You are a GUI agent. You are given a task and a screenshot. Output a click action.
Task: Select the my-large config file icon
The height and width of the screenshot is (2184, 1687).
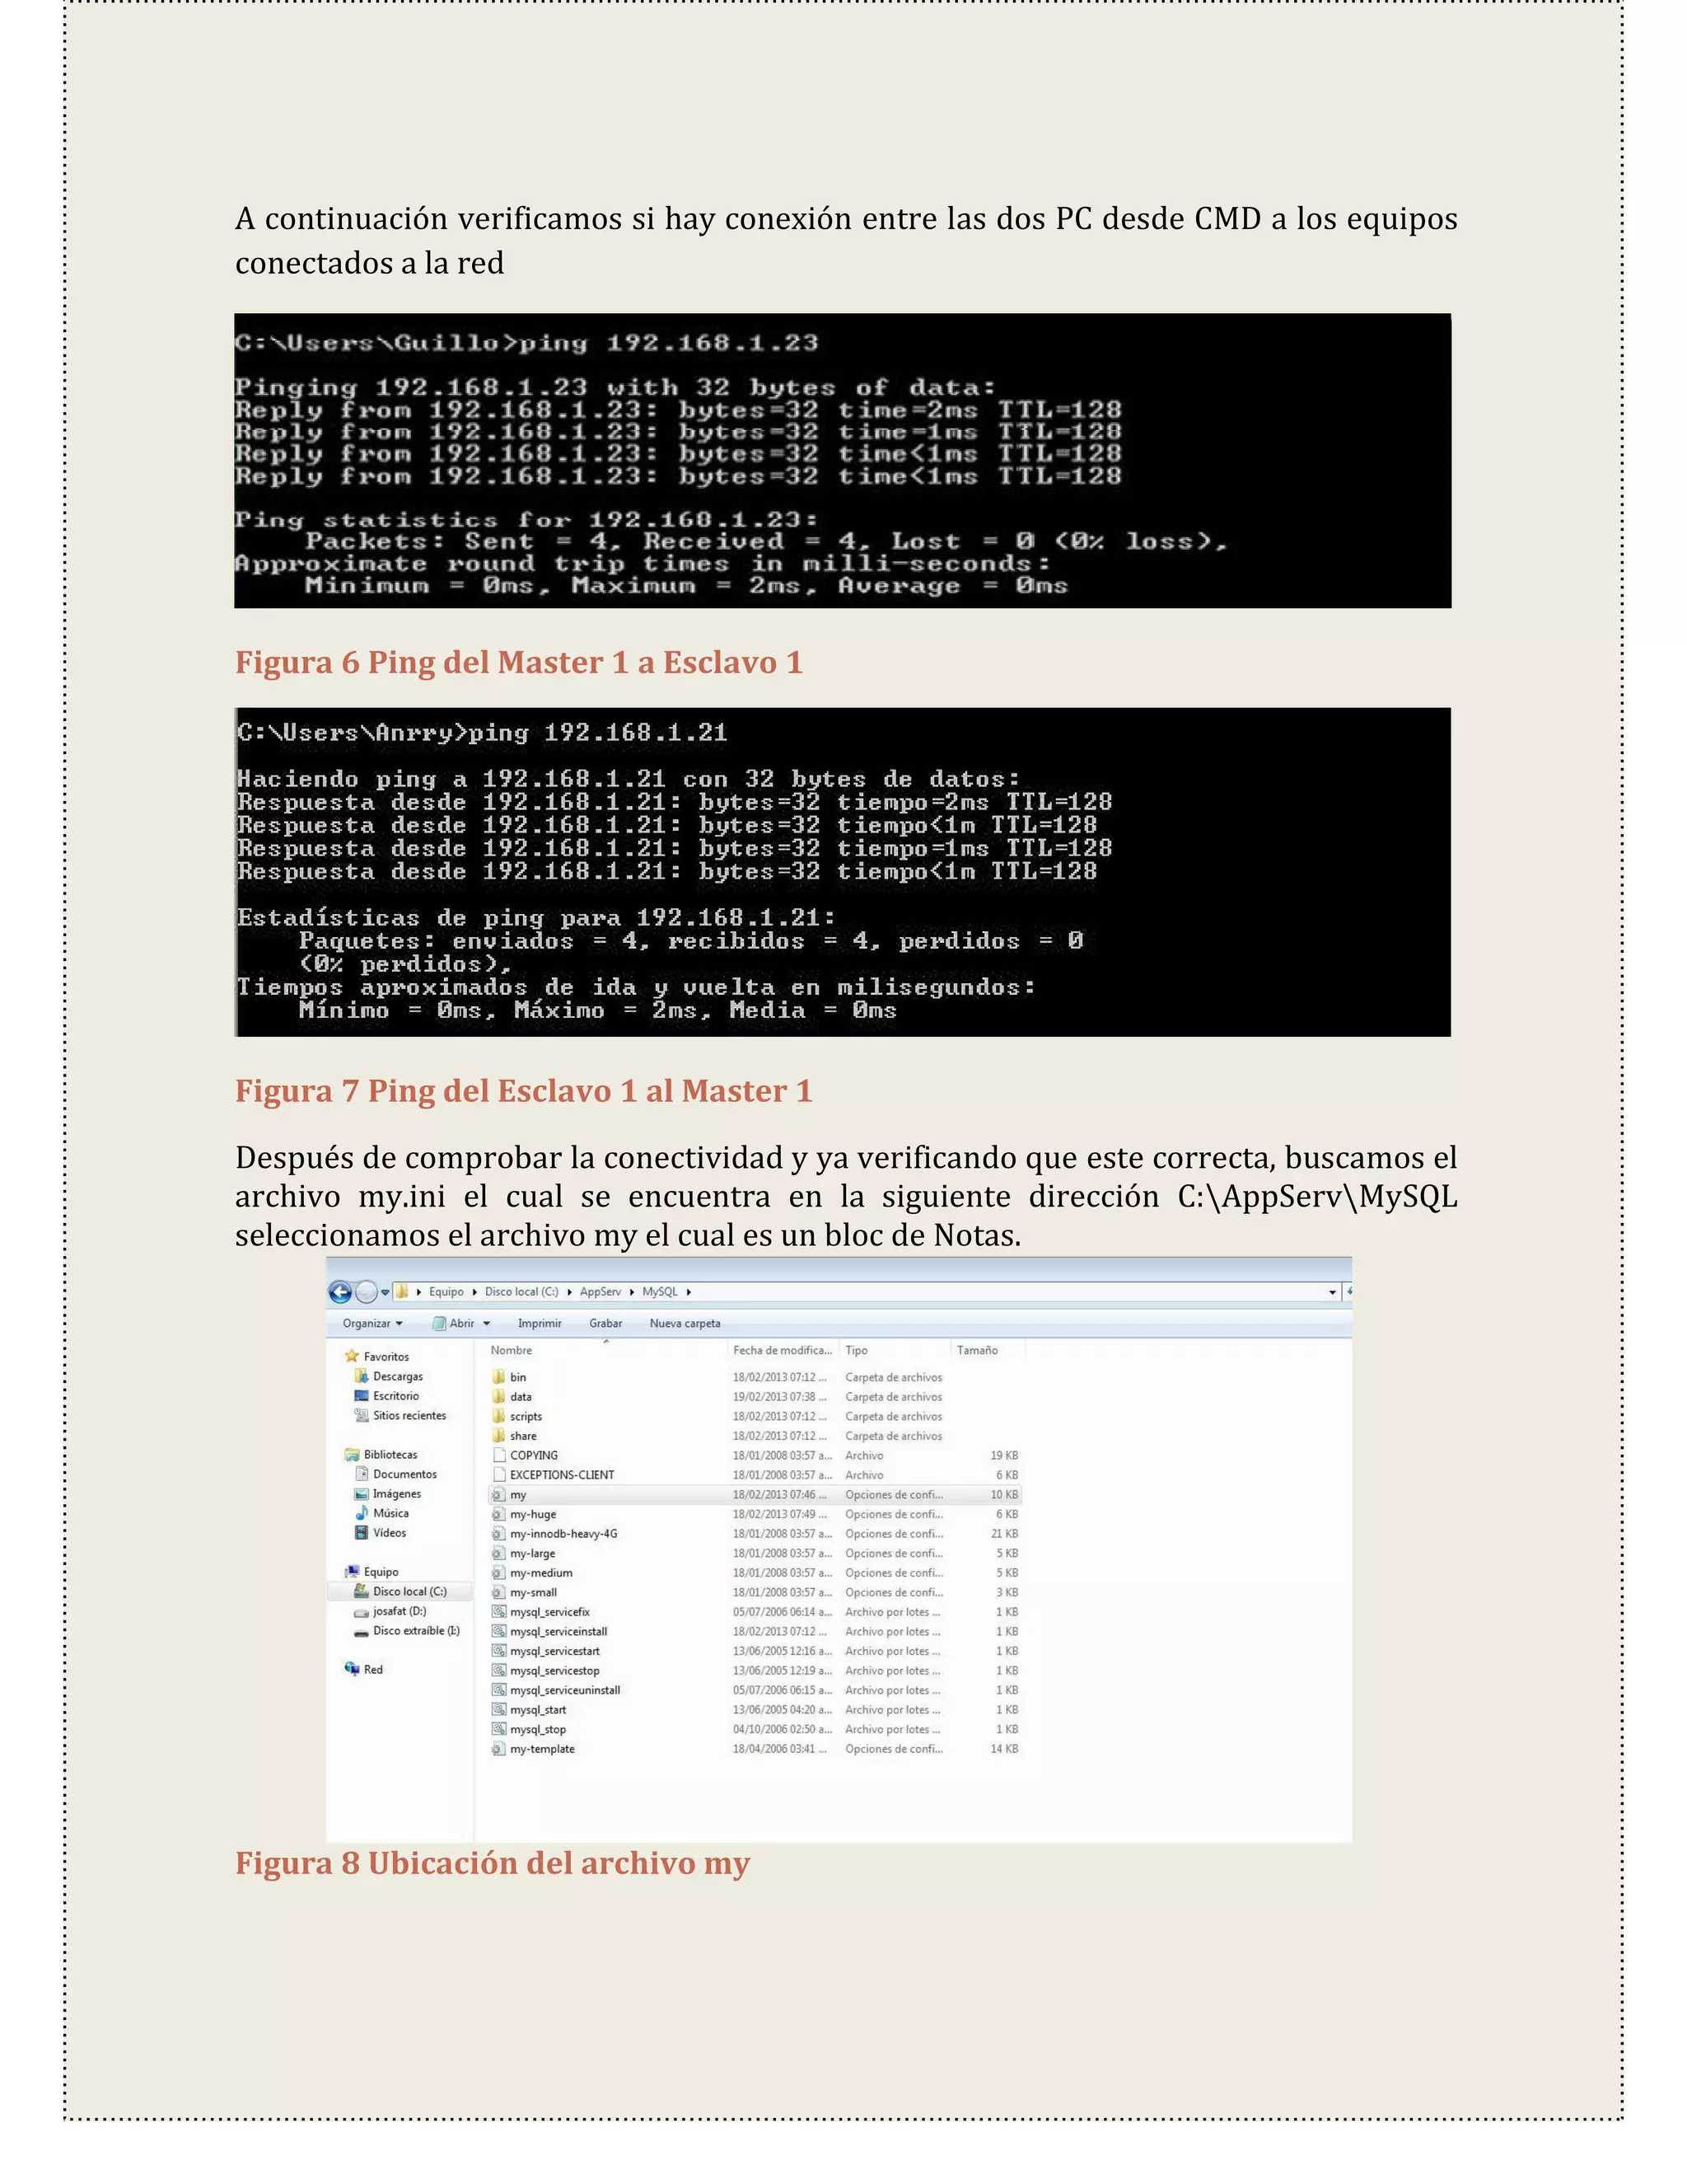pos(498,1553)
